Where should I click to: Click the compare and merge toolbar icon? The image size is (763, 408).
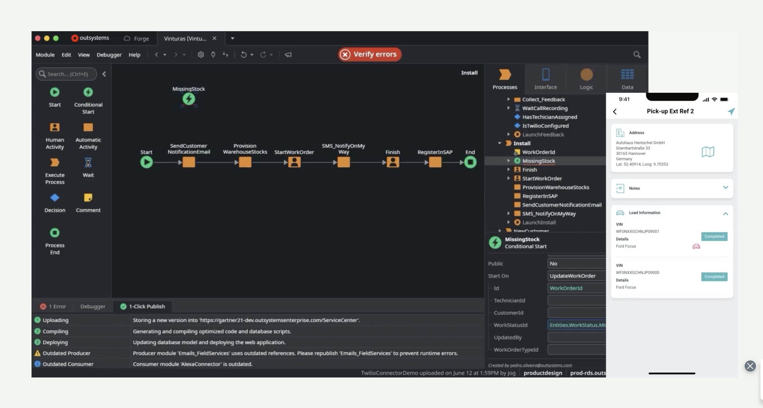pos(226,55)
